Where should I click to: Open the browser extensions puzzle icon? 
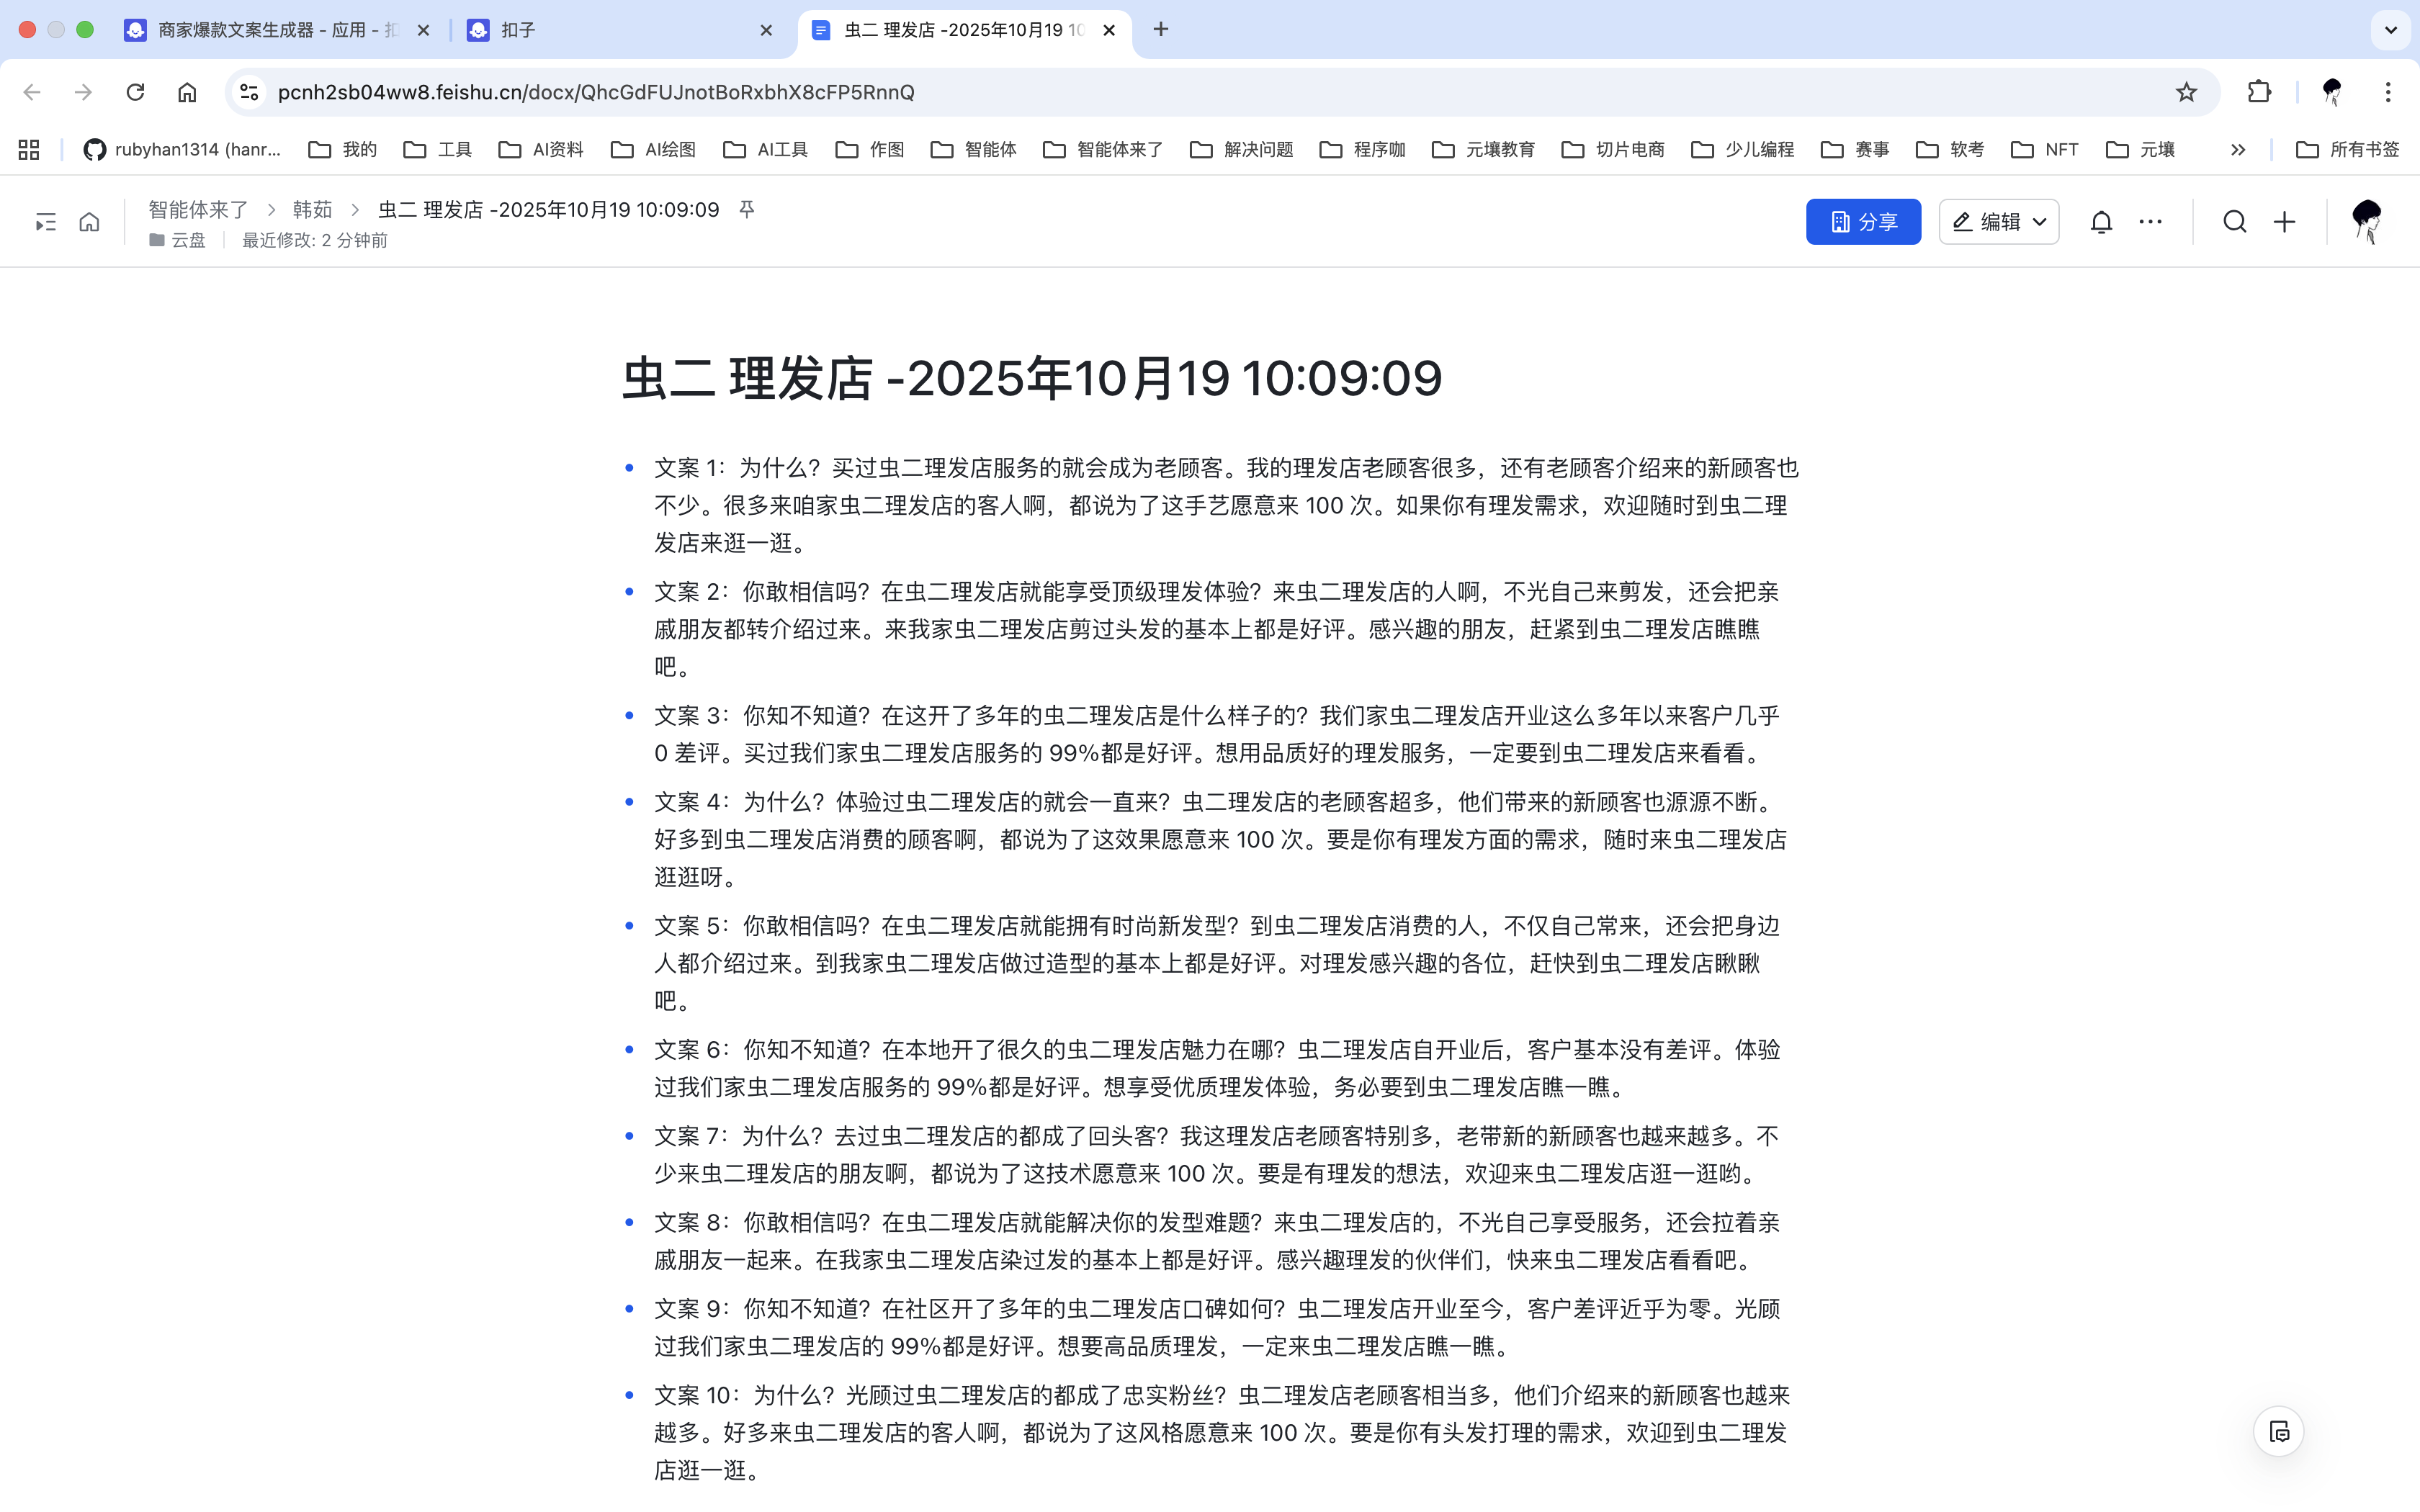point(2259,92)
